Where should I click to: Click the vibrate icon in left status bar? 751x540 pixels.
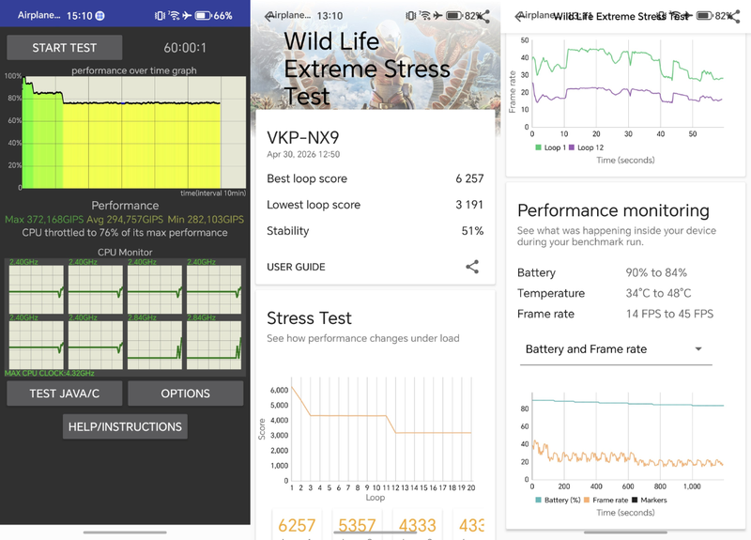[160, 16]
